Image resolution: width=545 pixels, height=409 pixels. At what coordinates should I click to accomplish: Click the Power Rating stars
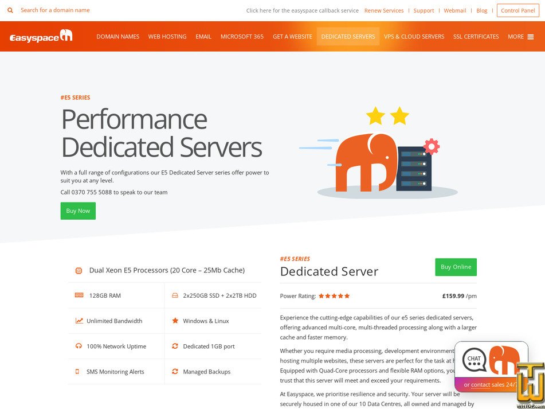[x=334, y=296]
